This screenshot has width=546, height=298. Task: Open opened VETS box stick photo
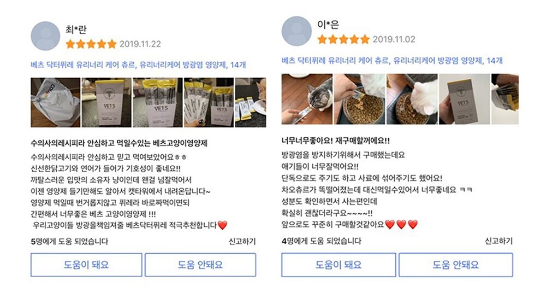[158, 102]
